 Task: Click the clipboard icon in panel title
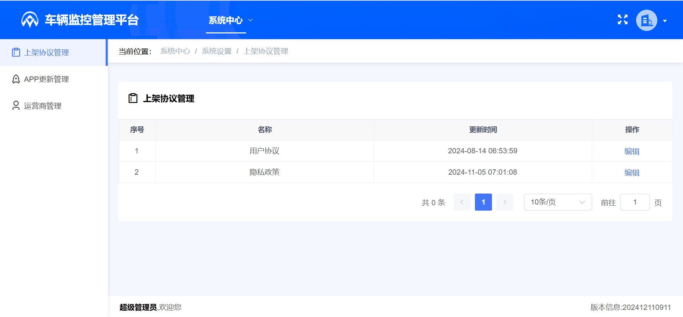click(133, 98)
